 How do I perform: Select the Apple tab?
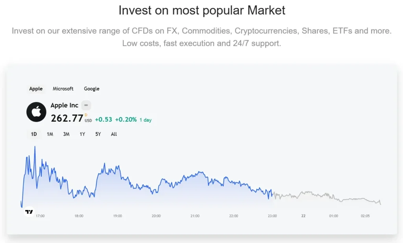point(36,89)
